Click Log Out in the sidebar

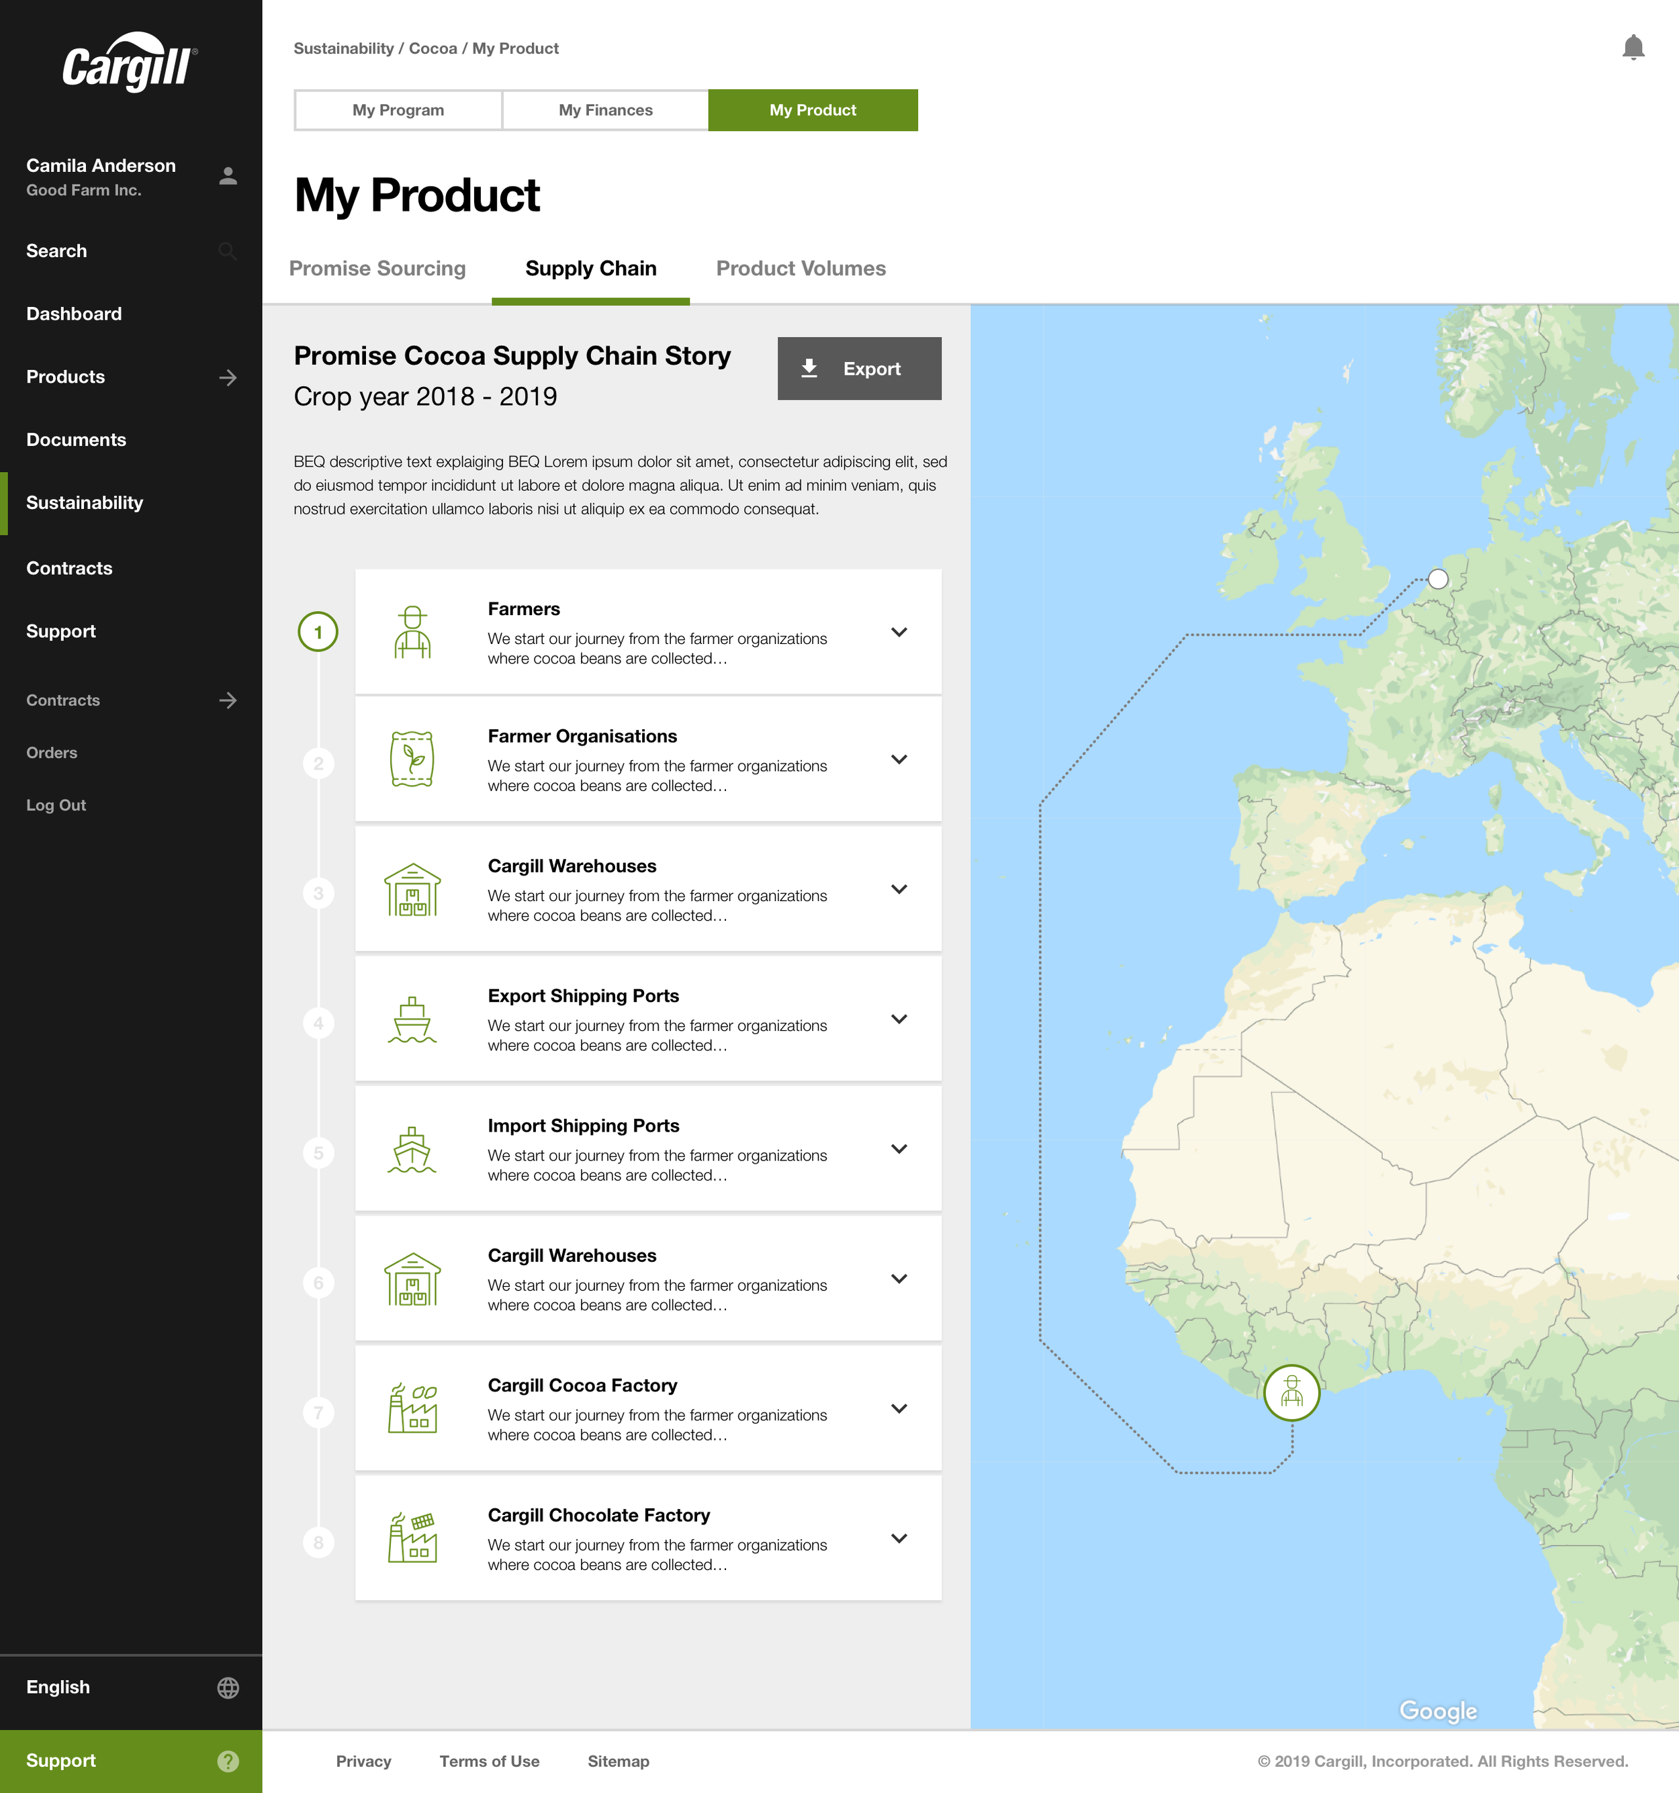[x=56, y=805]
